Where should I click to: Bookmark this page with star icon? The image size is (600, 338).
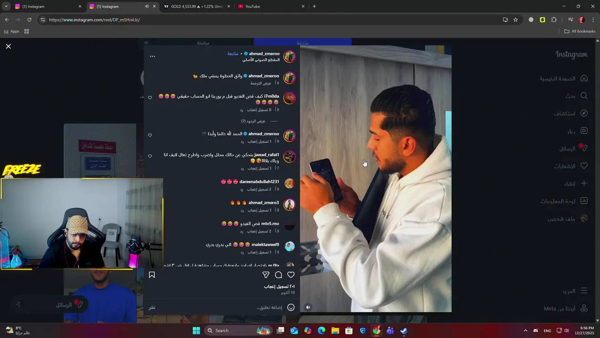pyautogui.click(x=516, y=20)
